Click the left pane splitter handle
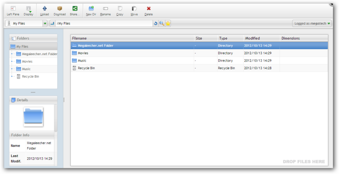339x174 pixels. pyautogui.click(x=64, y=100)
